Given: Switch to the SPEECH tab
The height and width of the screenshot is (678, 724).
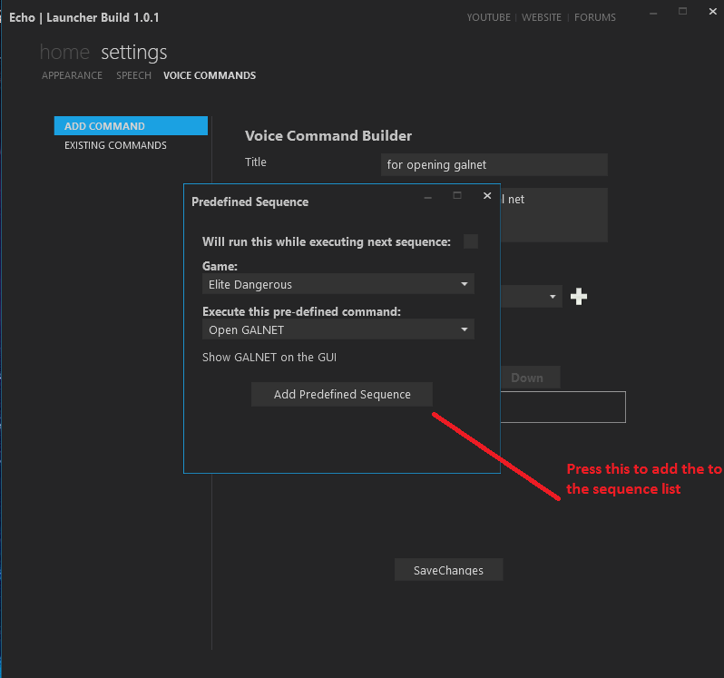Looking at the screenshot, I should 133,75.
